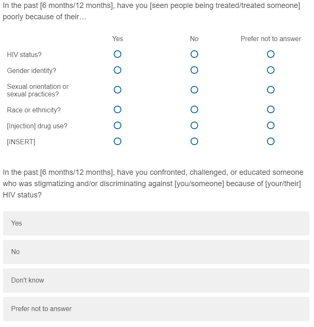Screen dimensions: 314x327
Task: Select Yes for Sexual orientation or practices
Action: [x=118, y=90]
